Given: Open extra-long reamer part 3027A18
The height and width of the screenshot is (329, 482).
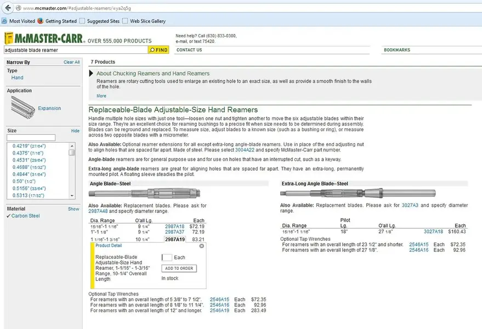Looking at the screenshot, I should pyautogui.click(x=433, y=231).
